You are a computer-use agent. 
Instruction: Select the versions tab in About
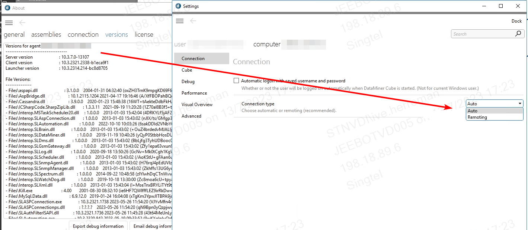(116, 34)
